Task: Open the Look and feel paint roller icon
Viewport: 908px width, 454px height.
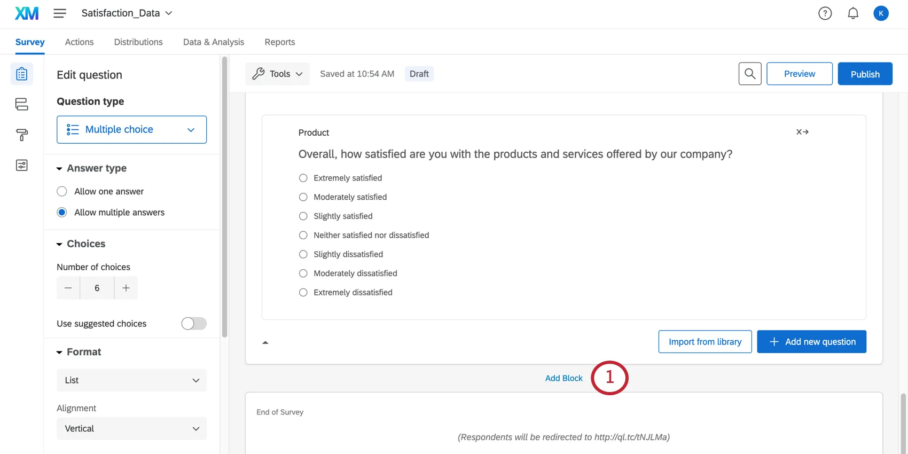Action: point(21,135)
